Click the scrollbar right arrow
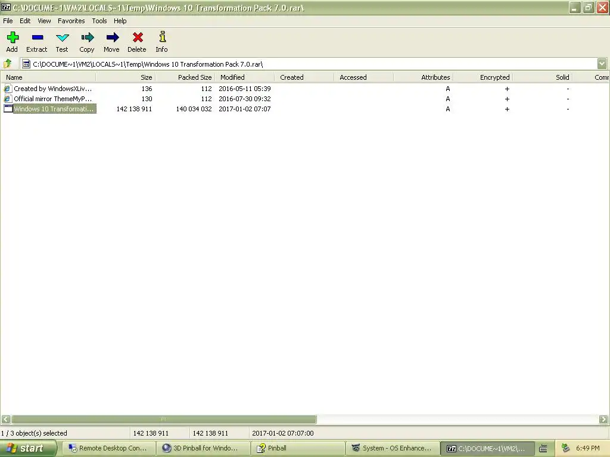610x457 pixels. pos(603,419)
